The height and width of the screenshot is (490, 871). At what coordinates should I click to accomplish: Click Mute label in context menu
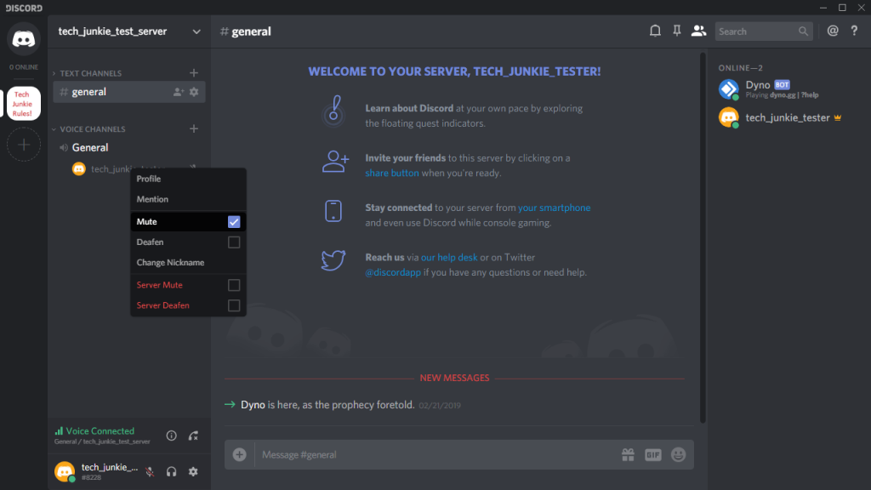pyautogui.click(x=146, y=222)
